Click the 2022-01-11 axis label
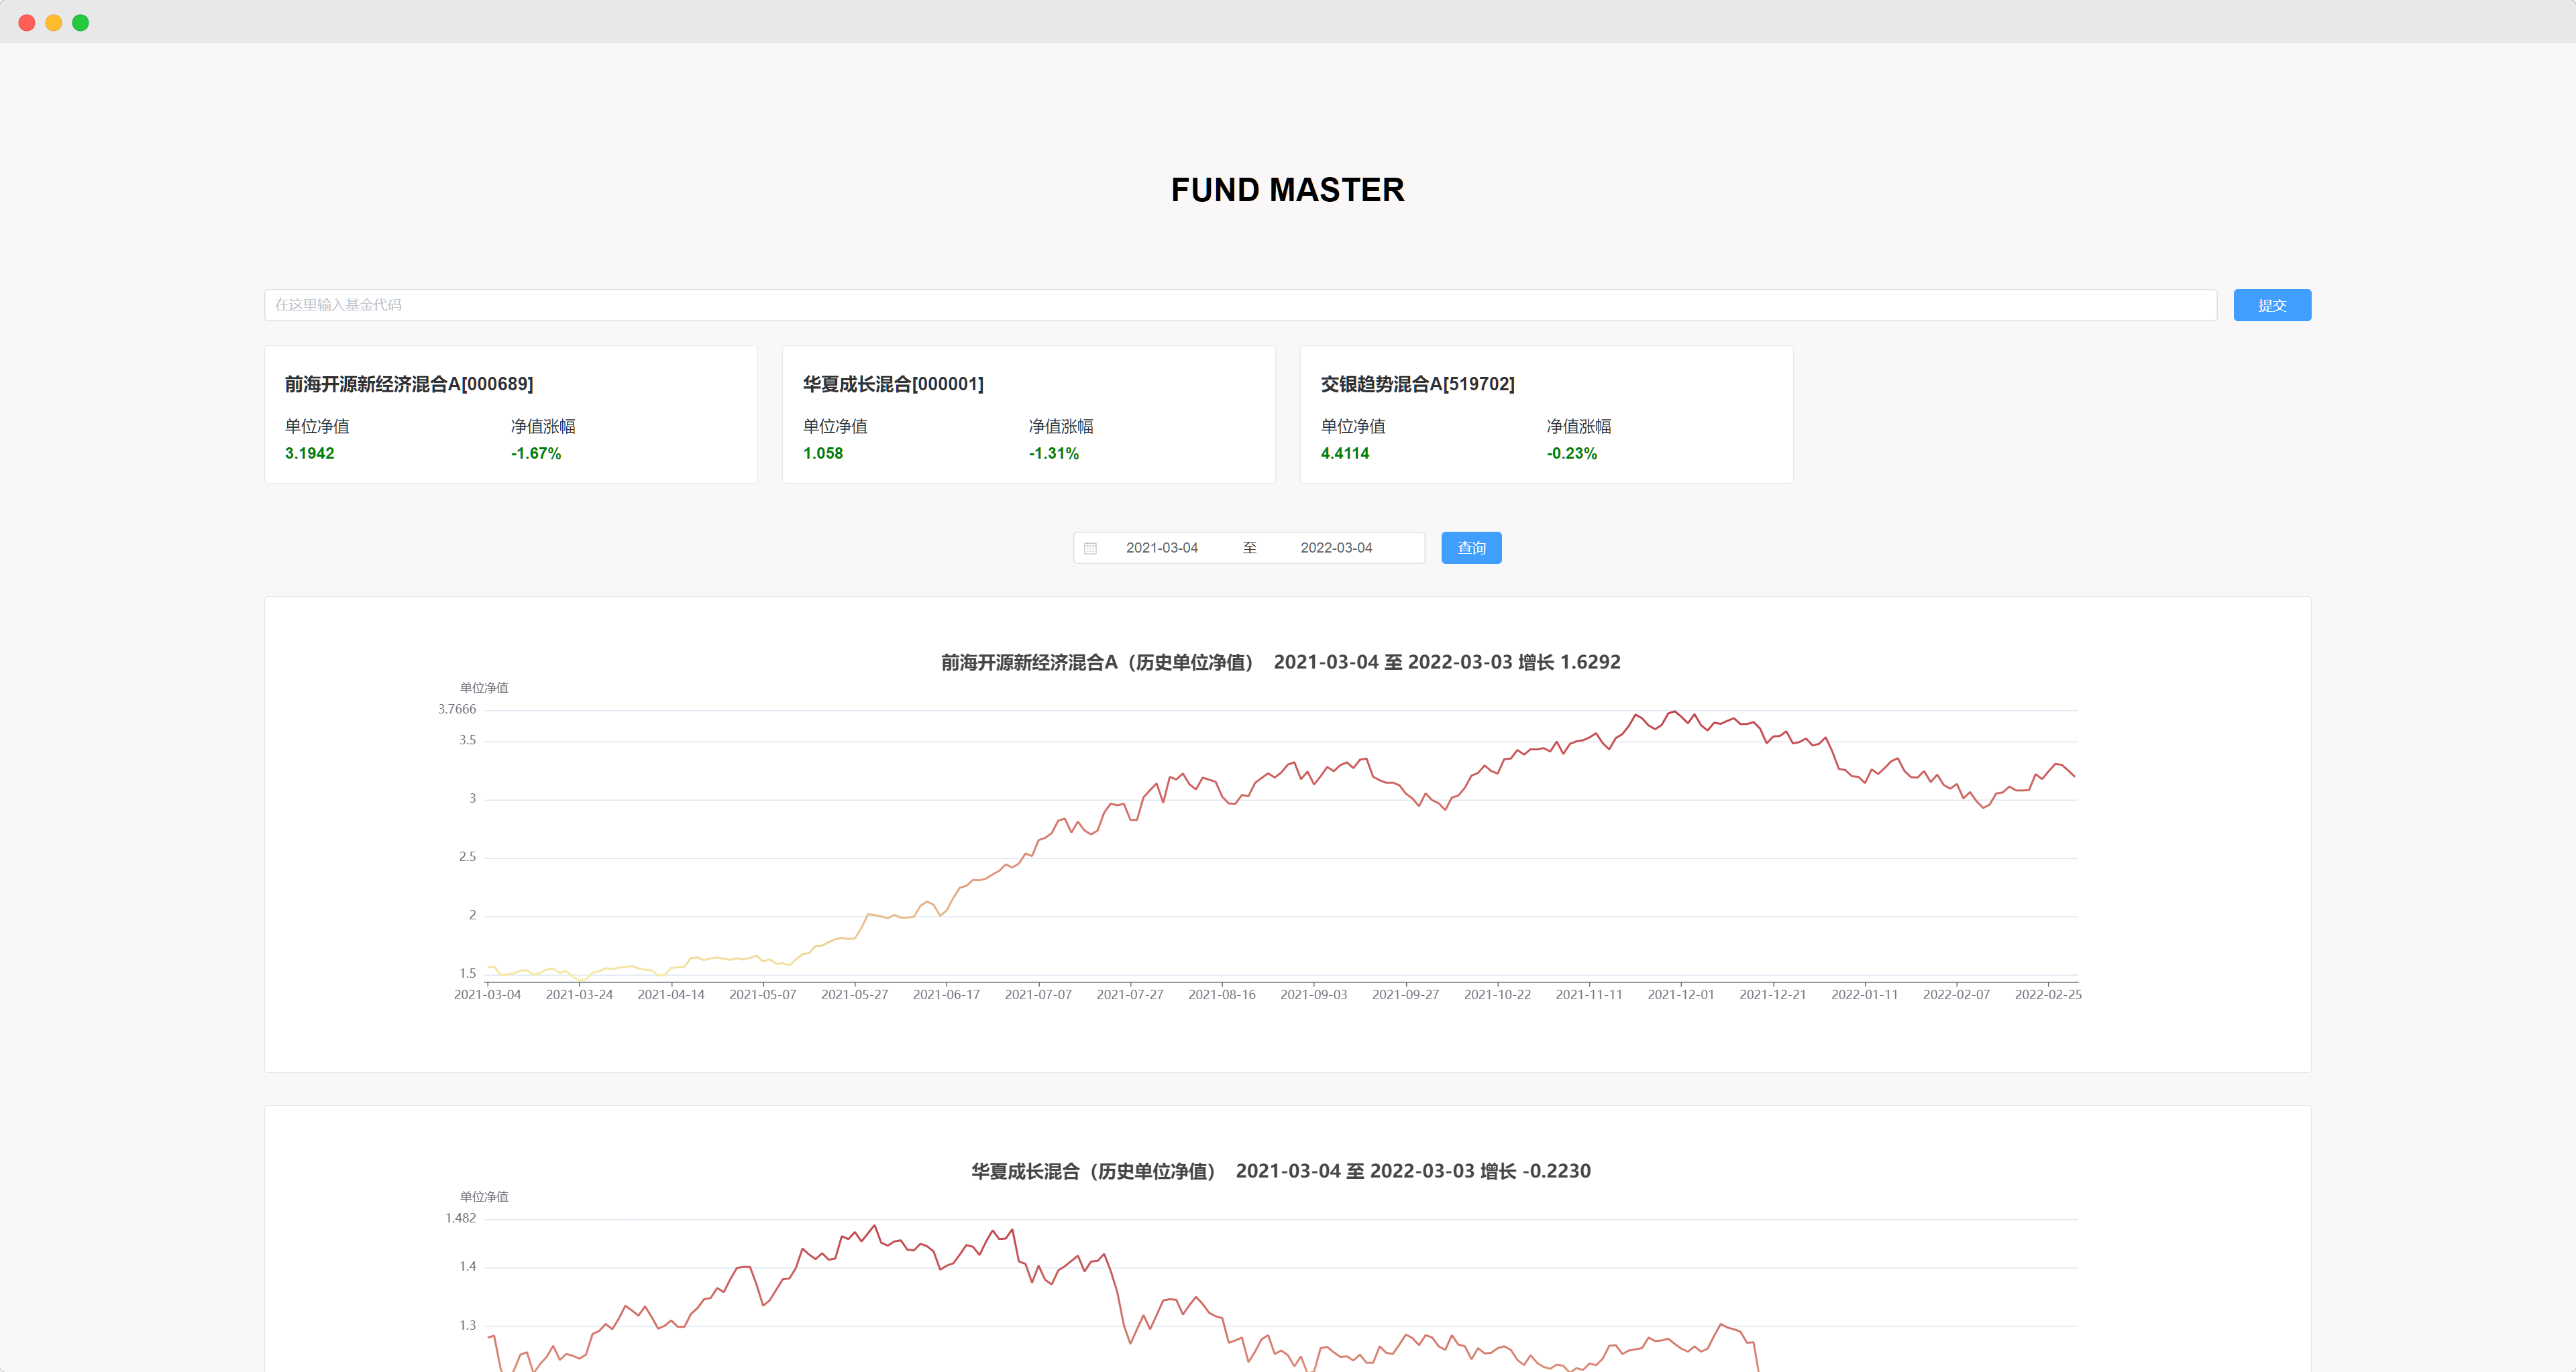 tap(1864, 994)
